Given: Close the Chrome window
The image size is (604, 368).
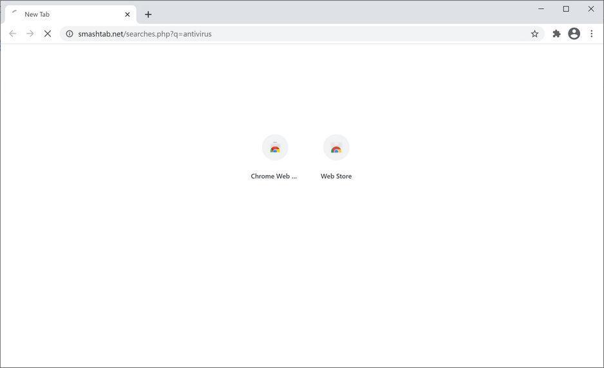Looking at the screenshot, I should tap(591, 8).
